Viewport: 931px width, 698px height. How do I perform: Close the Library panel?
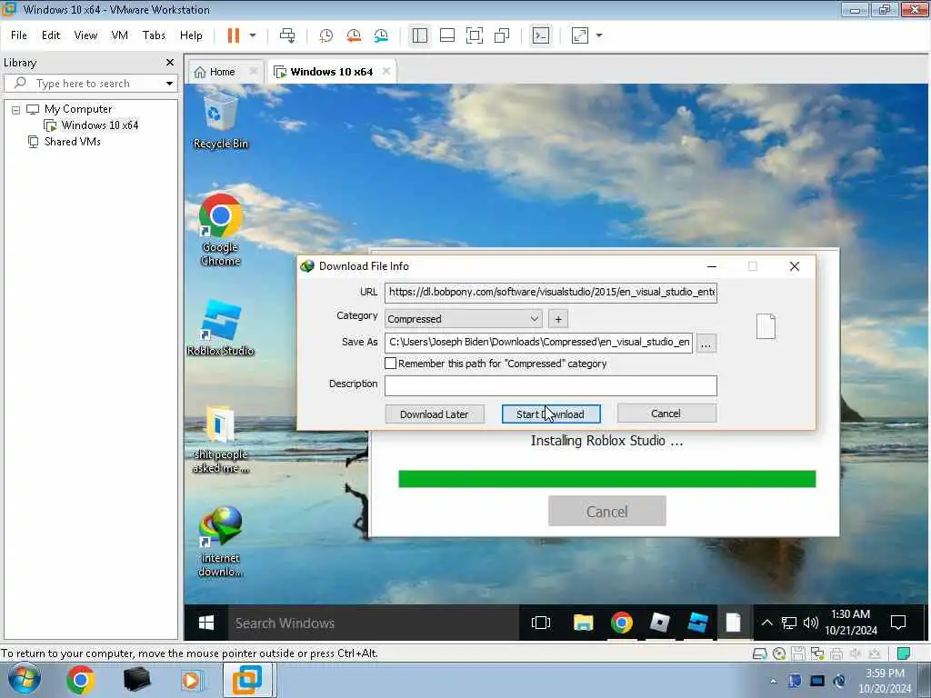170,63
